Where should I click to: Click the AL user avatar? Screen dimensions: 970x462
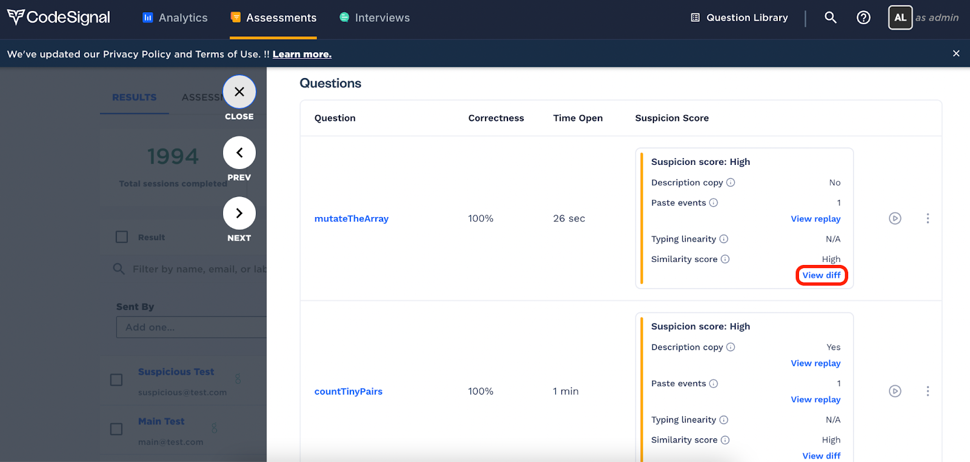click(900, 18)
